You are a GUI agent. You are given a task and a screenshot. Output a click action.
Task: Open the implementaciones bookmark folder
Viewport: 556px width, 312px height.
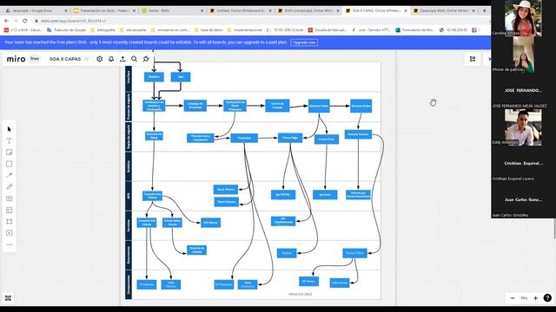[x=245, y=30]
